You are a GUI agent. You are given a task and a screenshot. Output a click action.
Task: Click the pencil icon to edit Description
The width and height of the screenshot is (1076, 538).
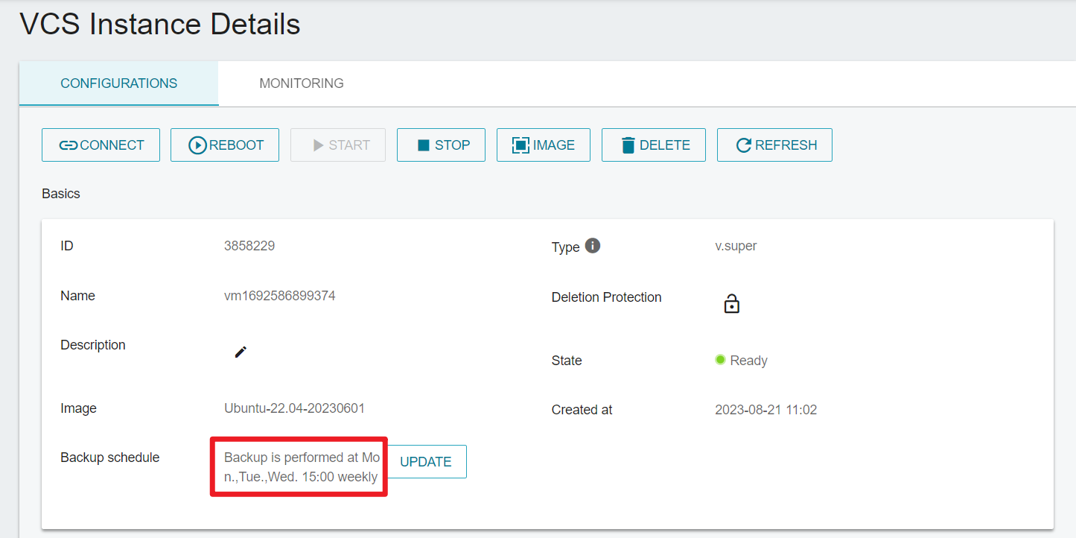241,352
